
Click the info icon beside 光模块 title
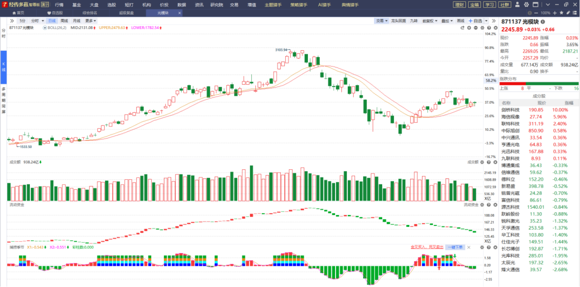coord(543,22)
